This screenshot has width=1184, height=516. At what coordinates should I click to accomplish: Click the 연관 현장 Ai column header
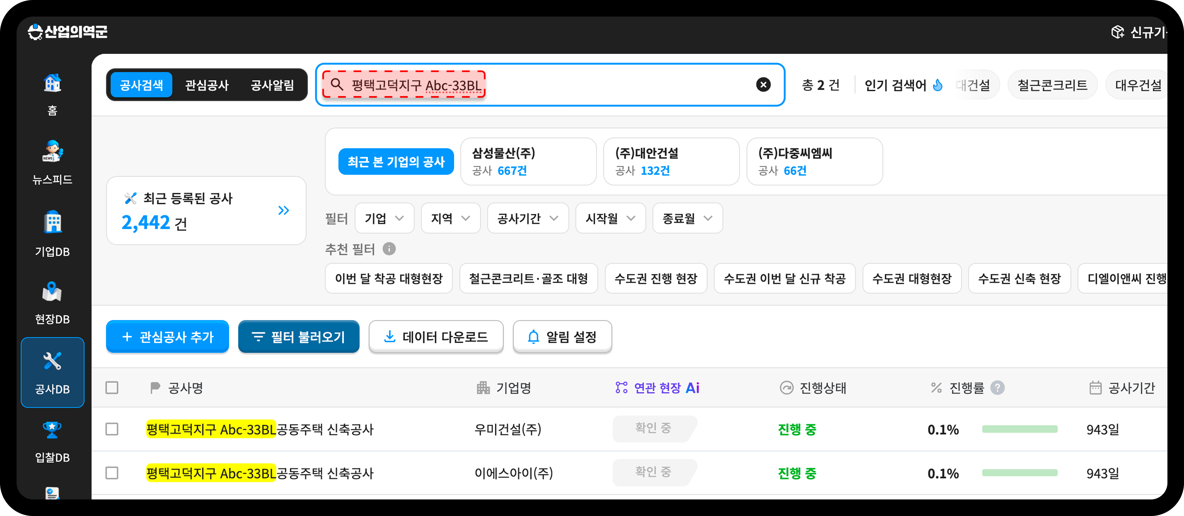[657, 388]
